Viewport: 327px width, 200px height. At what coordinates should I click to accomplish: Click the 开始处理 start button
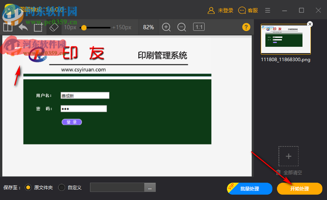point(300,188)
